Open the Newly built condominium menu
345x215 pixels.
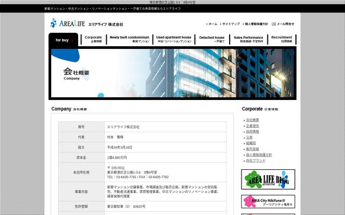129,39
